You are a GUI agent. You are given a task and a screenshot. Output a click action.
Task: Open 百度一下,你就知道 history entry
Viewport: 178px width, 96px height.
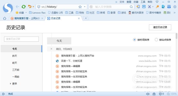72,61
